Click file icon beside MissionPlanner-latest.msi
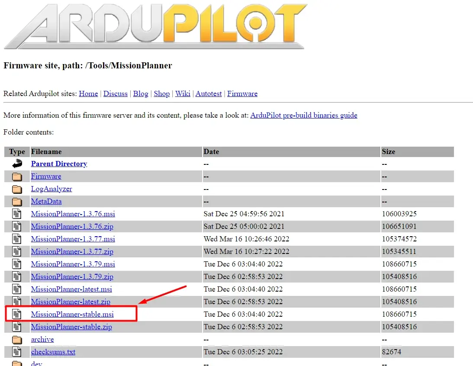 (x=16, y=289)
